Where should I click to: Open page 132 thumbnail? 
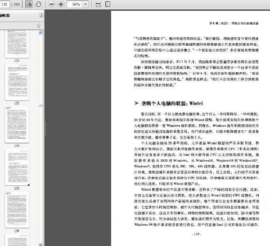[x=17, y=44]
